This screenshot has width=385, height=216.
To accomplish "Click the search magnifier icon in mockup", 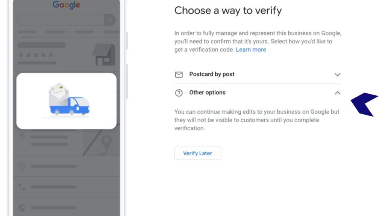I will point(109,20).
